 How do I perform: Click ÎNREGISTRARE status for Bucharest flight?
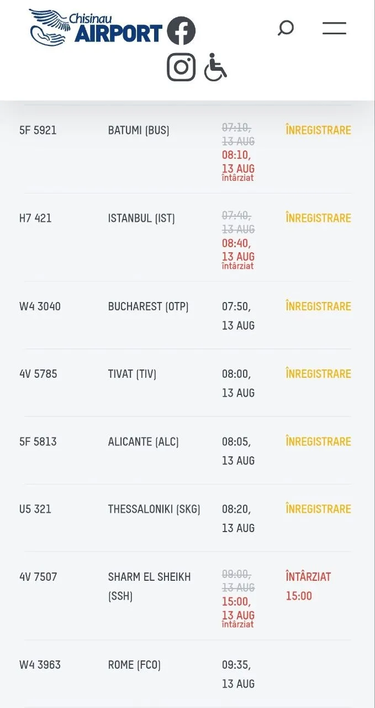tap(318, 306)
